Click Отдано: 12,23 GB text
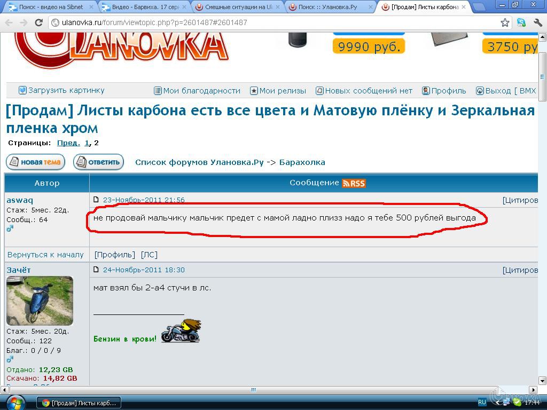The height and width of the screenshot is (410, 547). coord(40,369)
